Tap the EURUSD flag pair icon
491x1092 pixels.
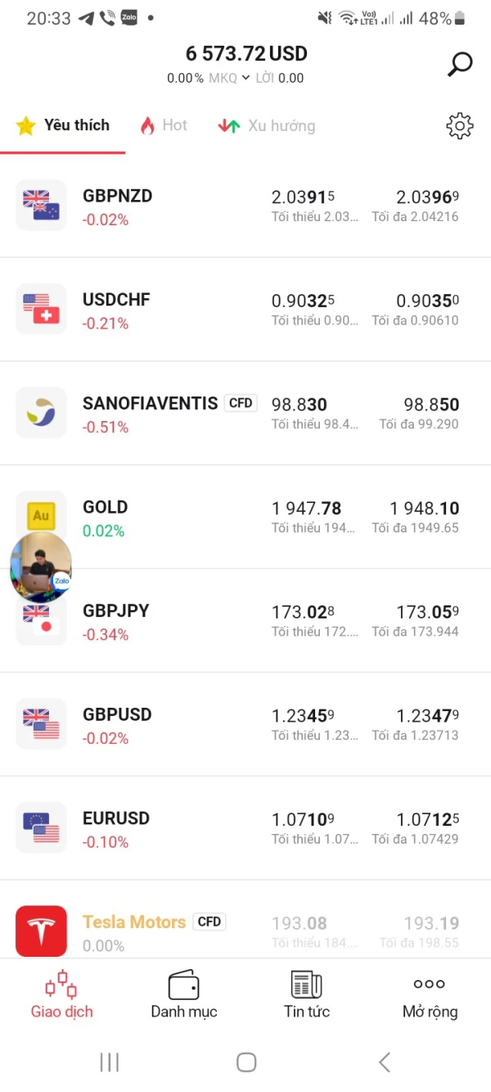[41, 827]
